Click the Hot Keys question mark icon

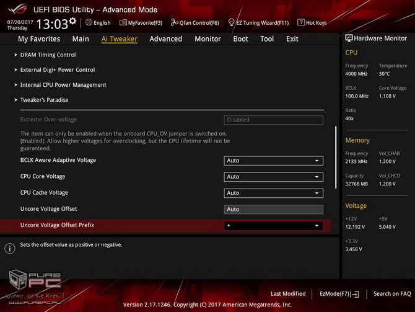(300, 22)
